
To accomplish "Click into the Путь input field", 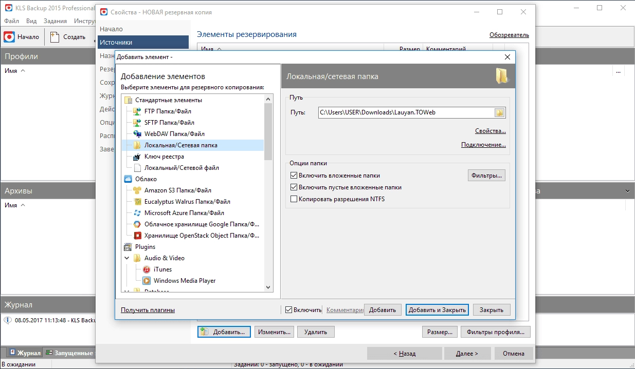I will [406, 112].
